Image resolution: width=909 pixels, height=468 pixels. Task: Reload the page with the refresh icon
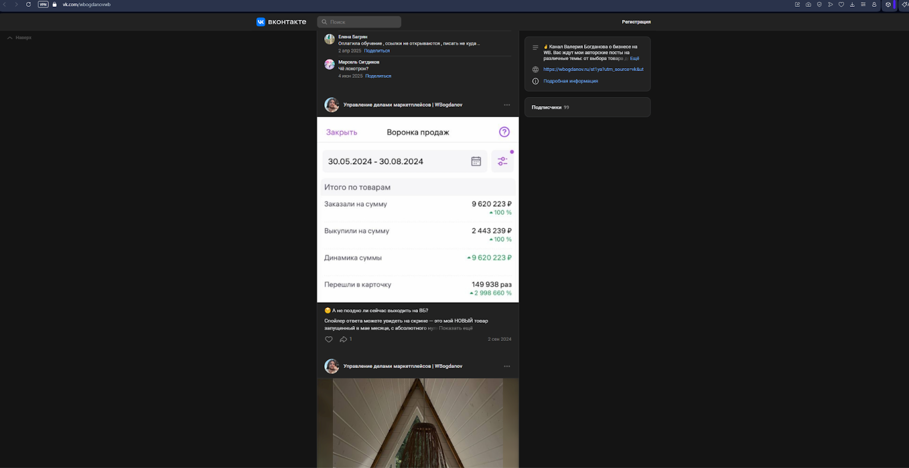28,5
